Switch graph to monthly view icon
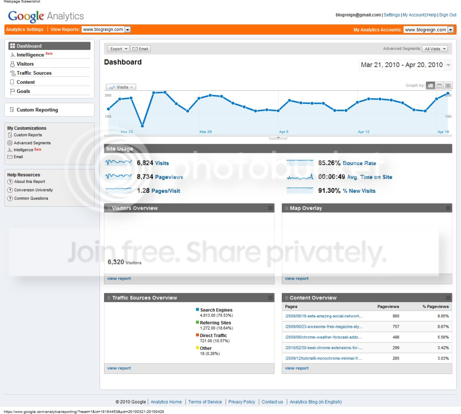Image resolution: width=461 pixels, height=414 pixels. point(448,85)
